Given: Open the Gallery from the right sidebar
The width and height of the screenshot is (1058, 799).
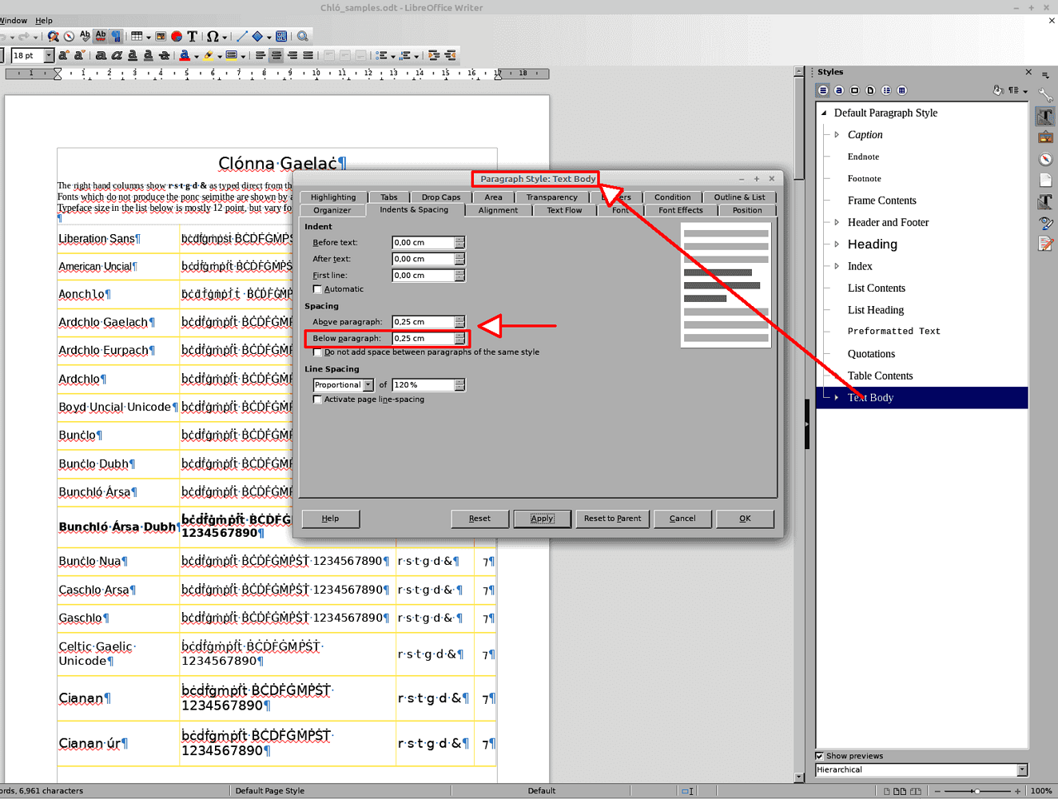Looking at the screenshot, I should click(x=1047, y=137).
